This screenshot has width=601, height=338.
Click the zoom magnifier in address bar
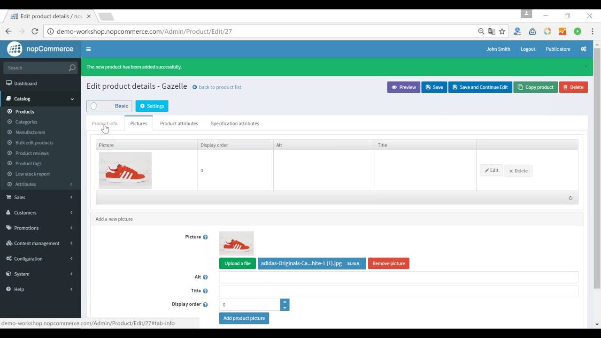(481, 31)
